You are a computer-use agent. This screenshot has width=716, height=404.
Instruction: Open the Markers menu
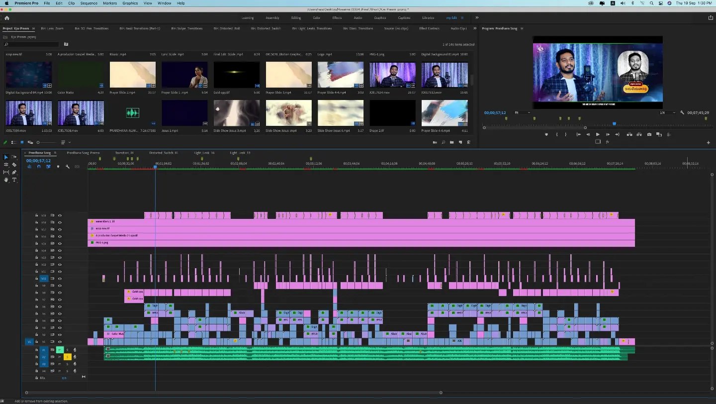tap(110, 3)
